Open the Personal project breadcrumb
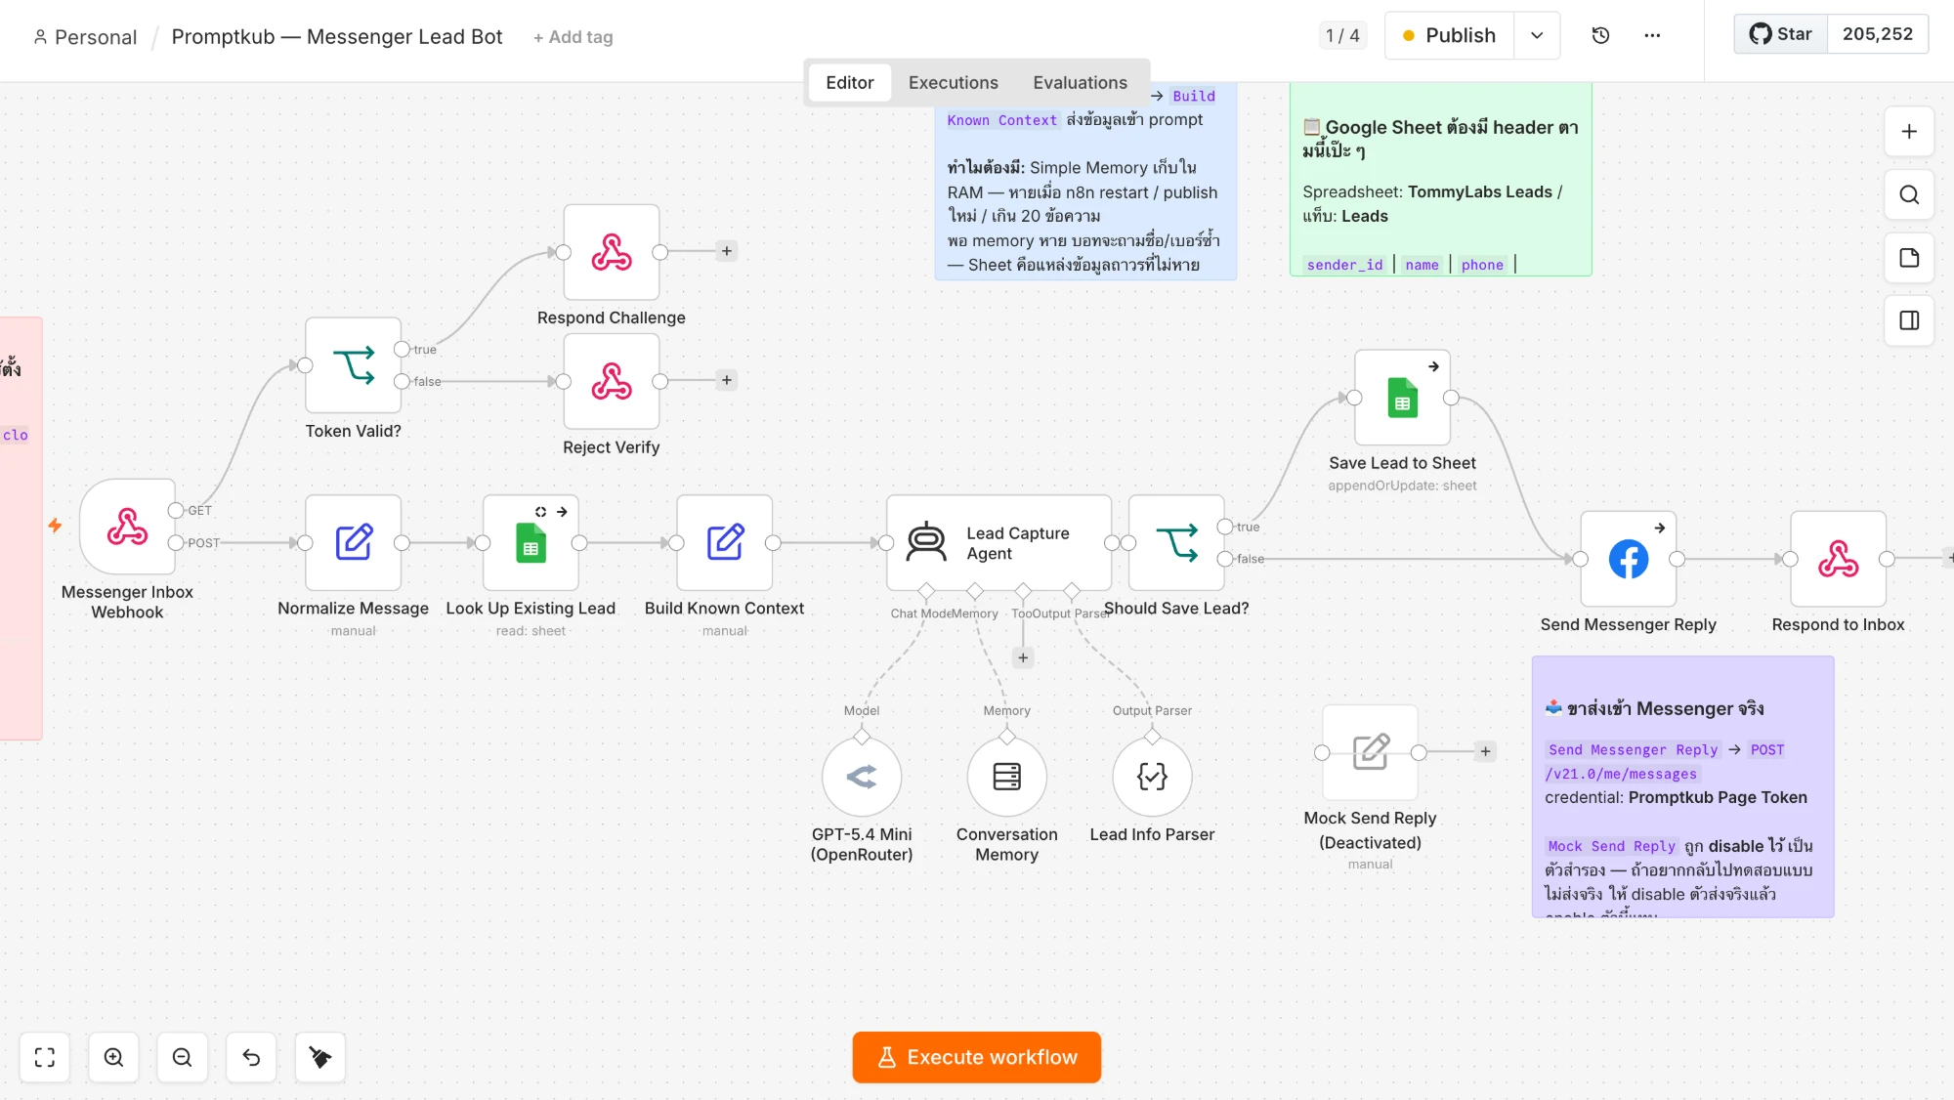The height and width of the screenshot is (1100, 1954). click(x=85, y=37)
